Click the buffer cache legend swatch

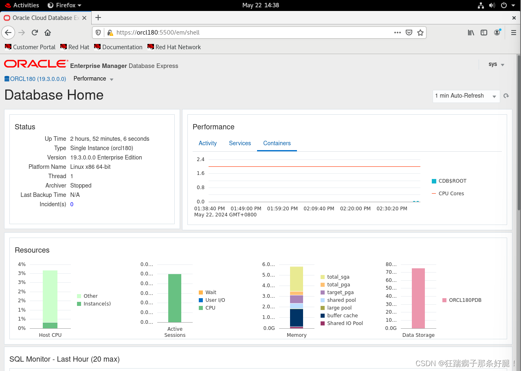(x=323, y=316)
